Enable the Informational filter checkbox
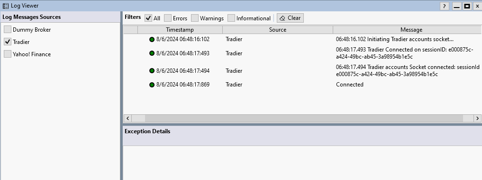482x180 pixels. [231, 18]
